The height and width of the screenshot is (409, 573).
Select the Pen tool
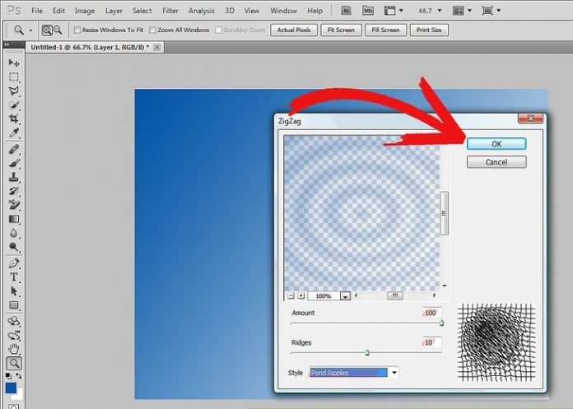(14, 263)
